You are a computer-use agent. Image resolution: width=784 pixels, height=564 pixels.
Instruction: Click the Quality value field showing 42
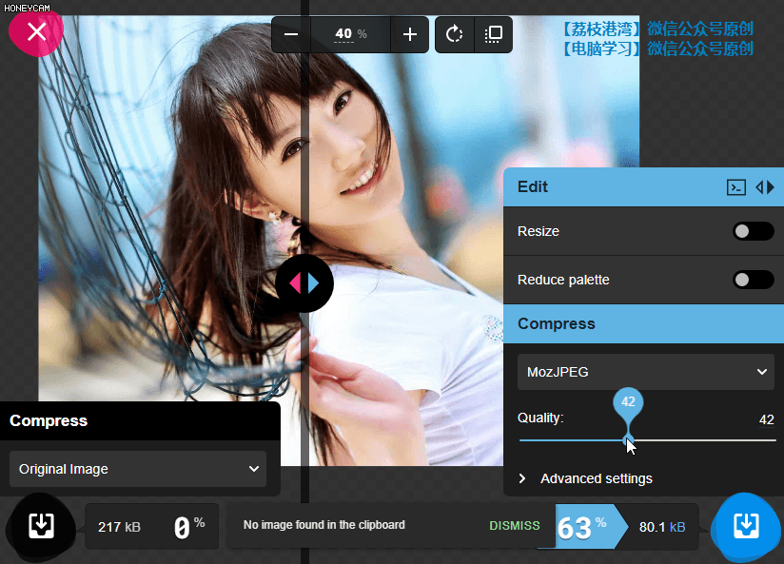coord(765,419)
